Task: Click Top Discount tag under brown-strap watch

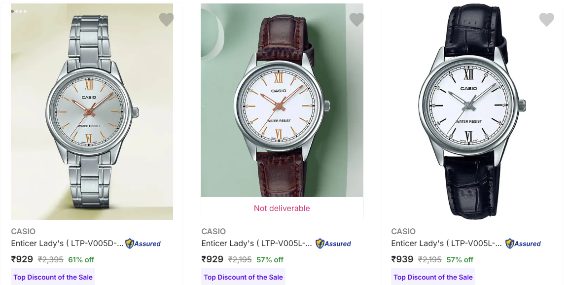Action: pyautogui.click(x=243, y=277)
